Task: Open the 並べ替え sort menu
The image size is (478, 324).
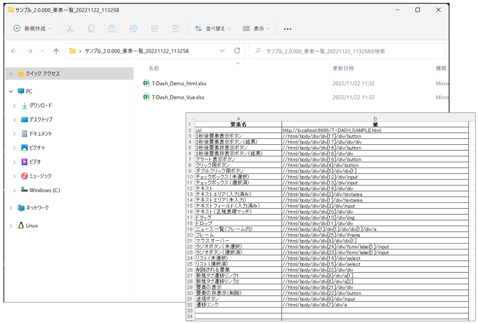Action: [x=213, y=29]
